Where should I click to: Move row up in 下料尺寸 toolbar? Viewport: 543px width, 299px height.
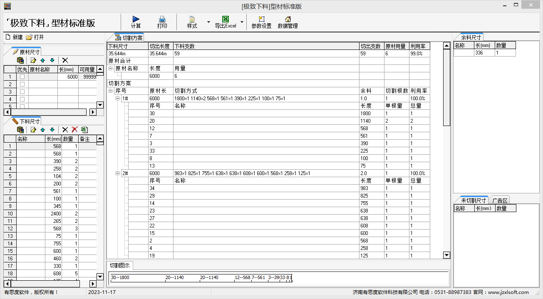42,130
